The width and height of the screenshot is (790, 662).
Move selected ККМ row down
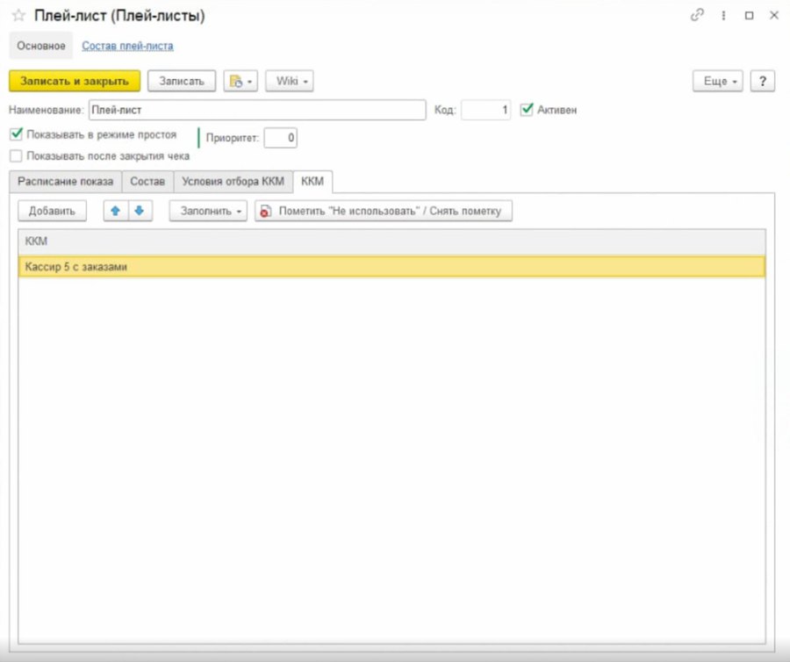[x=140, y=211]
